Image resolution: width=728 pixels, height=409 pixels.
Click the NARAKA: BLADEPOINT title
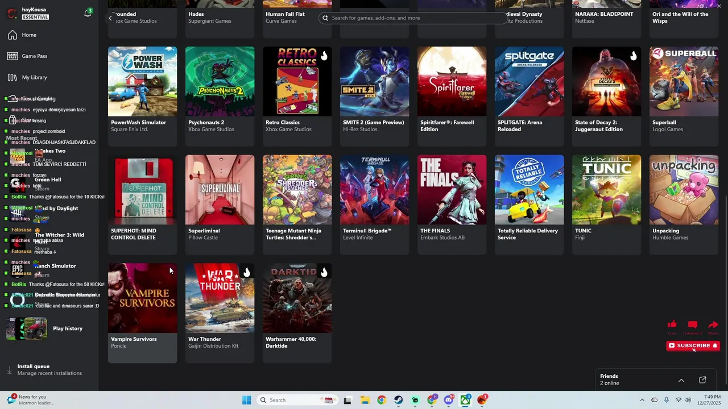[604, 14]
